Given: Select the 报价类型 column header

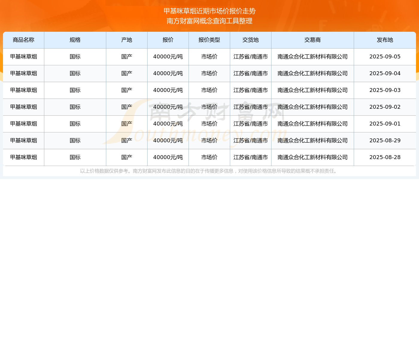Looking at the screenshot, I should point(209,40).
